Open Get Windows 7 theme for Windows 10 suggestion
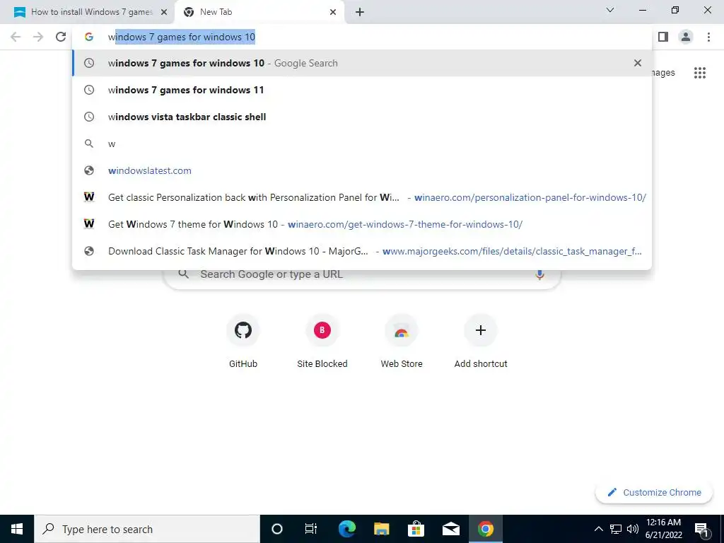The image size is (724, 543). pos(362,224)
